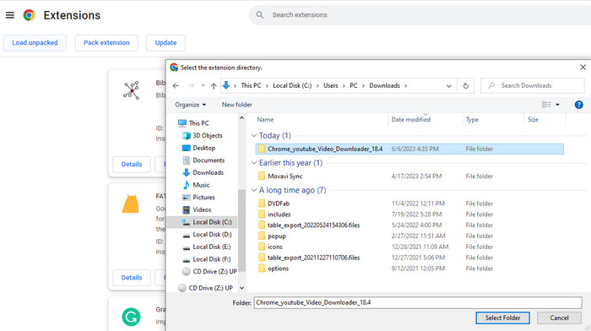Screen dimensions: 591x331
Task: Collapse the Today (1) group
Action: click(x=254, y=135)
